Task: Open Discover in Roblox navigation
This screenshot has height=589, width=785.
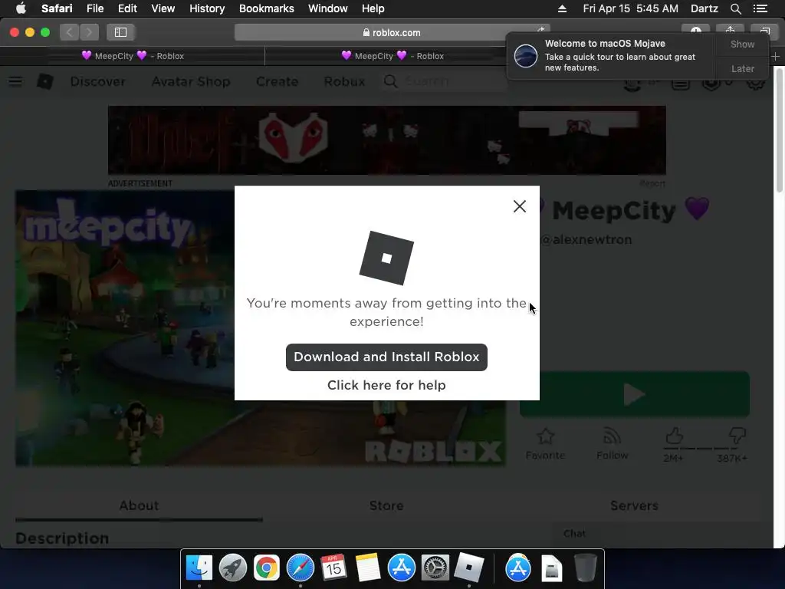Action: tap(97, 81)
